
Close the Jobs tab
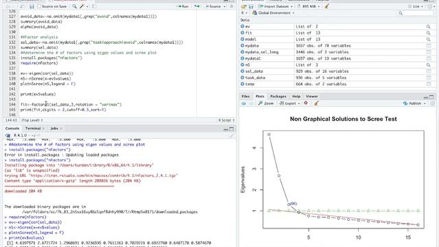(61, 128)
